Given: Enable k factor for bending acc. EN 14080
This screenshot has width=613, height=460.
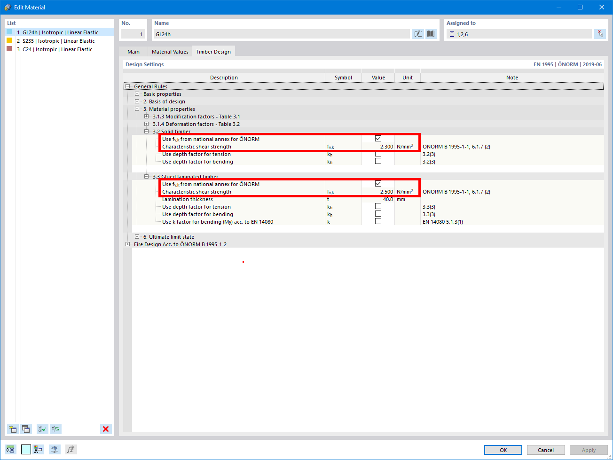Looking at the screenshot, I should (378, 221).
